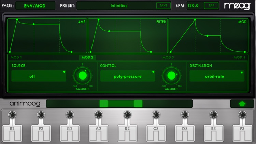The image size is (256, 144).
Task: Play the D3 key
Action: tap(185, 133)
